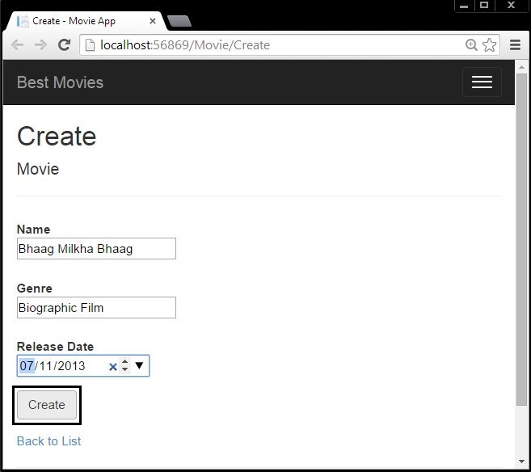Click the page scrollbar down arrow
The image size is (531, 472).
pos(521,461)
